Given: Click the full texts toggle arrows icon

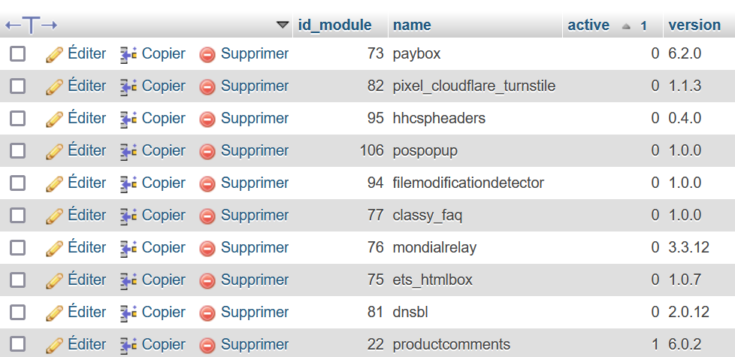Looking at the screenshot, I should point(31,25).
